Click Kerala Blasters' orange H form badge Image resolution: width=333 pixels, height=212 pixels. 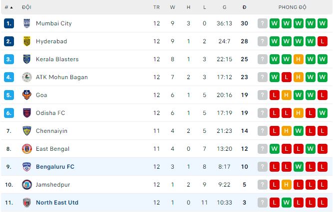[x=299, y=59]
